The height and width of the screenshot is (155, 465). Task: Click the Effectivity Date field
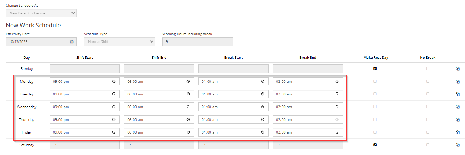click(x=36, y=42)
